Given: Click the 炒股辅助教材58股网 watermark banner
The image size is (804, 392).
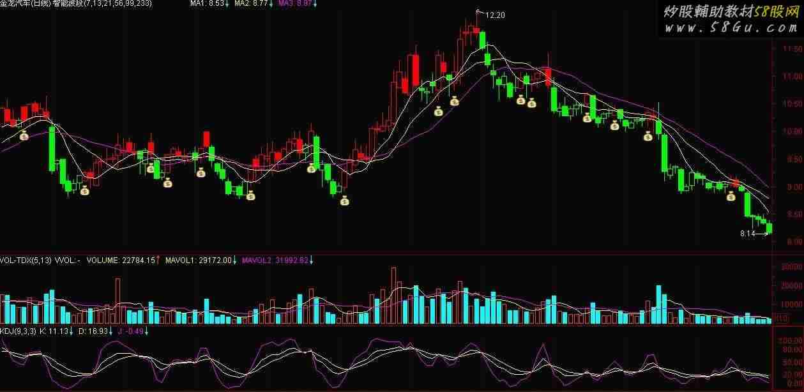Looking at the screenshot, I should coord(730,12).
